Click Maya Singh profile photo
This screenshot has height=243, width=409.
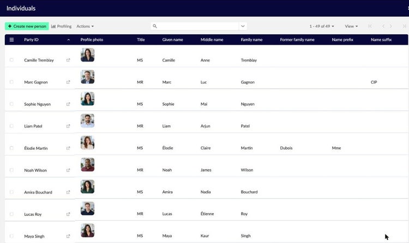(x=87, y=230)
